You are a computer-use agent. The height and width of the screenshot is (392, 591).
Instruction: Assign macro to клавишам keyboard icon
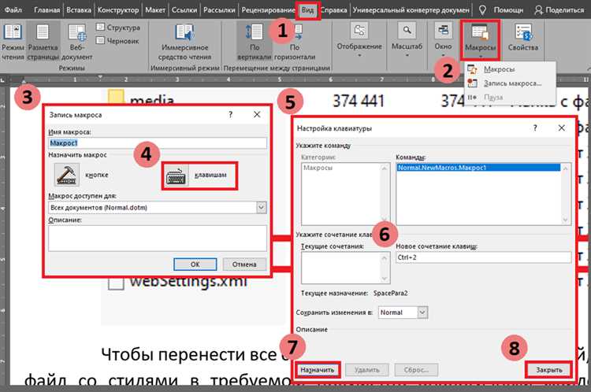click(x=177, y=176)
